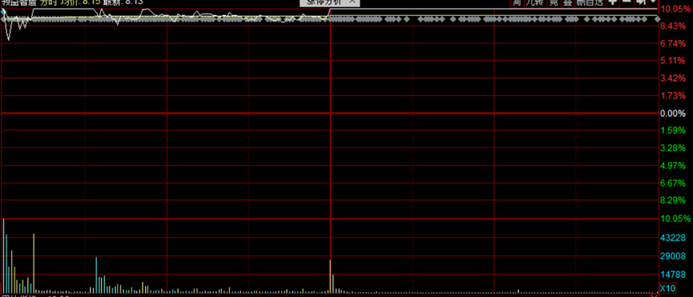Click the 0.00% baseline axis label

point(672,114)
